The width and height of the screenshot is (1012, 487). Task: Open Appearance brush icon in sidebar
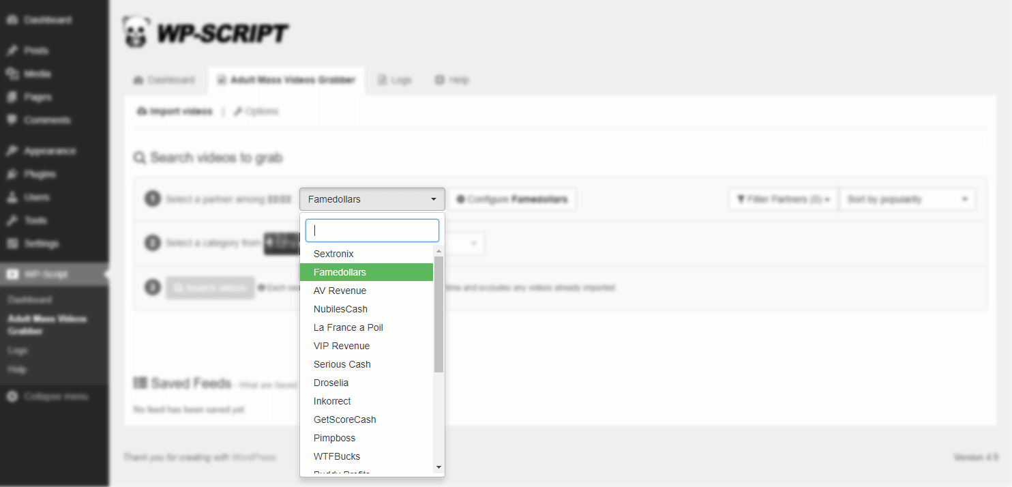(12, 151)
